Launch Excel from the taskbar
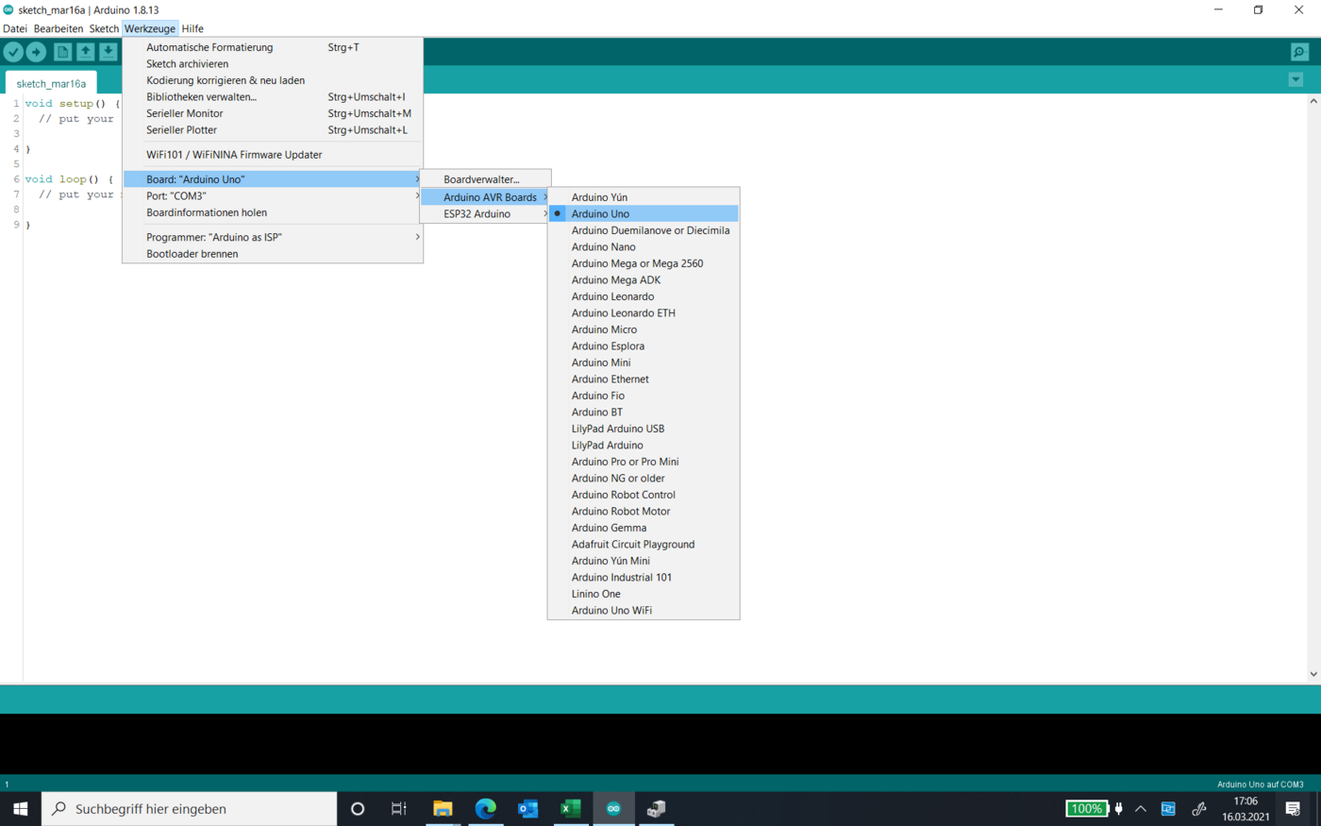Viewport: 1321px width, 826px height. [571, 808]
